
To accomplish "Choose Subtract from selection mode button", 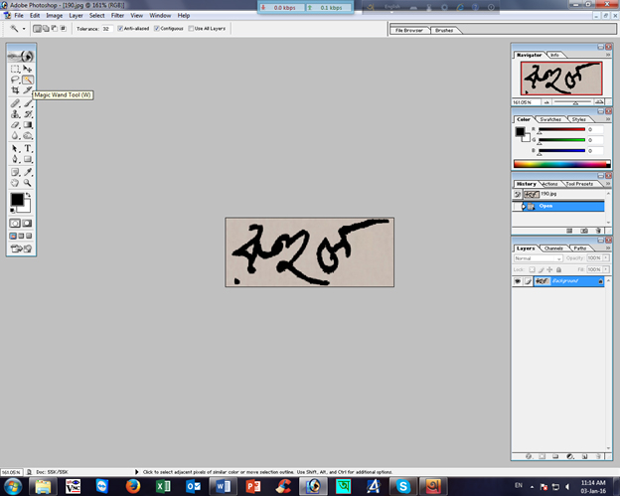I will point(55,29).
